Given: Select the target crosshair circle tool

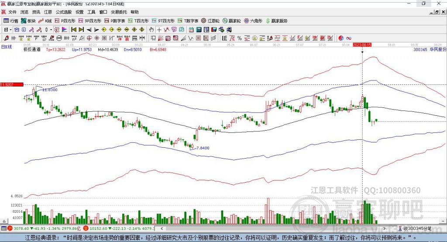Looking at the screenshot, I should [x=89, y=38].
